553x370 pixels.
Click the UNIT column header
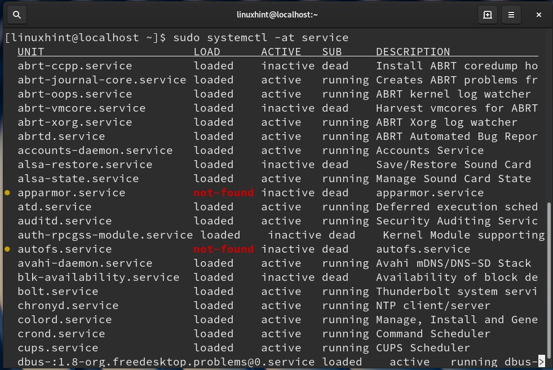pos(31,52)
